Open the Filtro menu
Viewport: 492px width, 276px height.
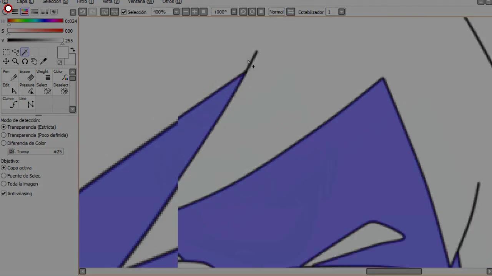[x=85, y=2]
